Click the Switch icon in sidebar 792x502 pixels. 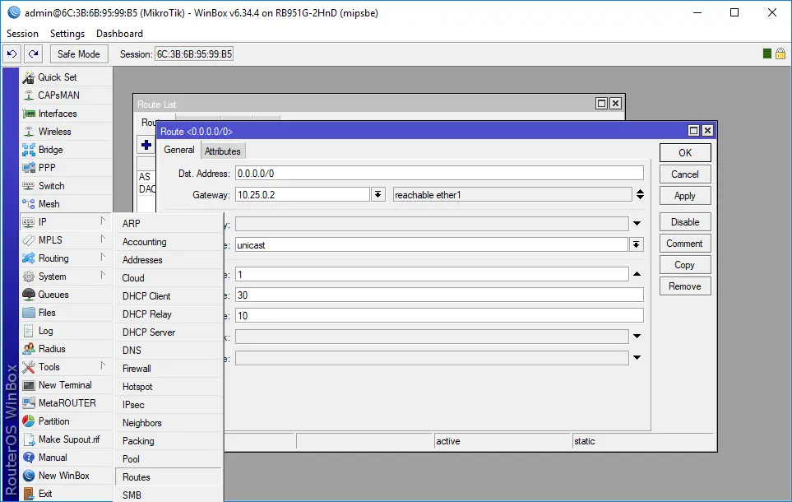point(29,186)
